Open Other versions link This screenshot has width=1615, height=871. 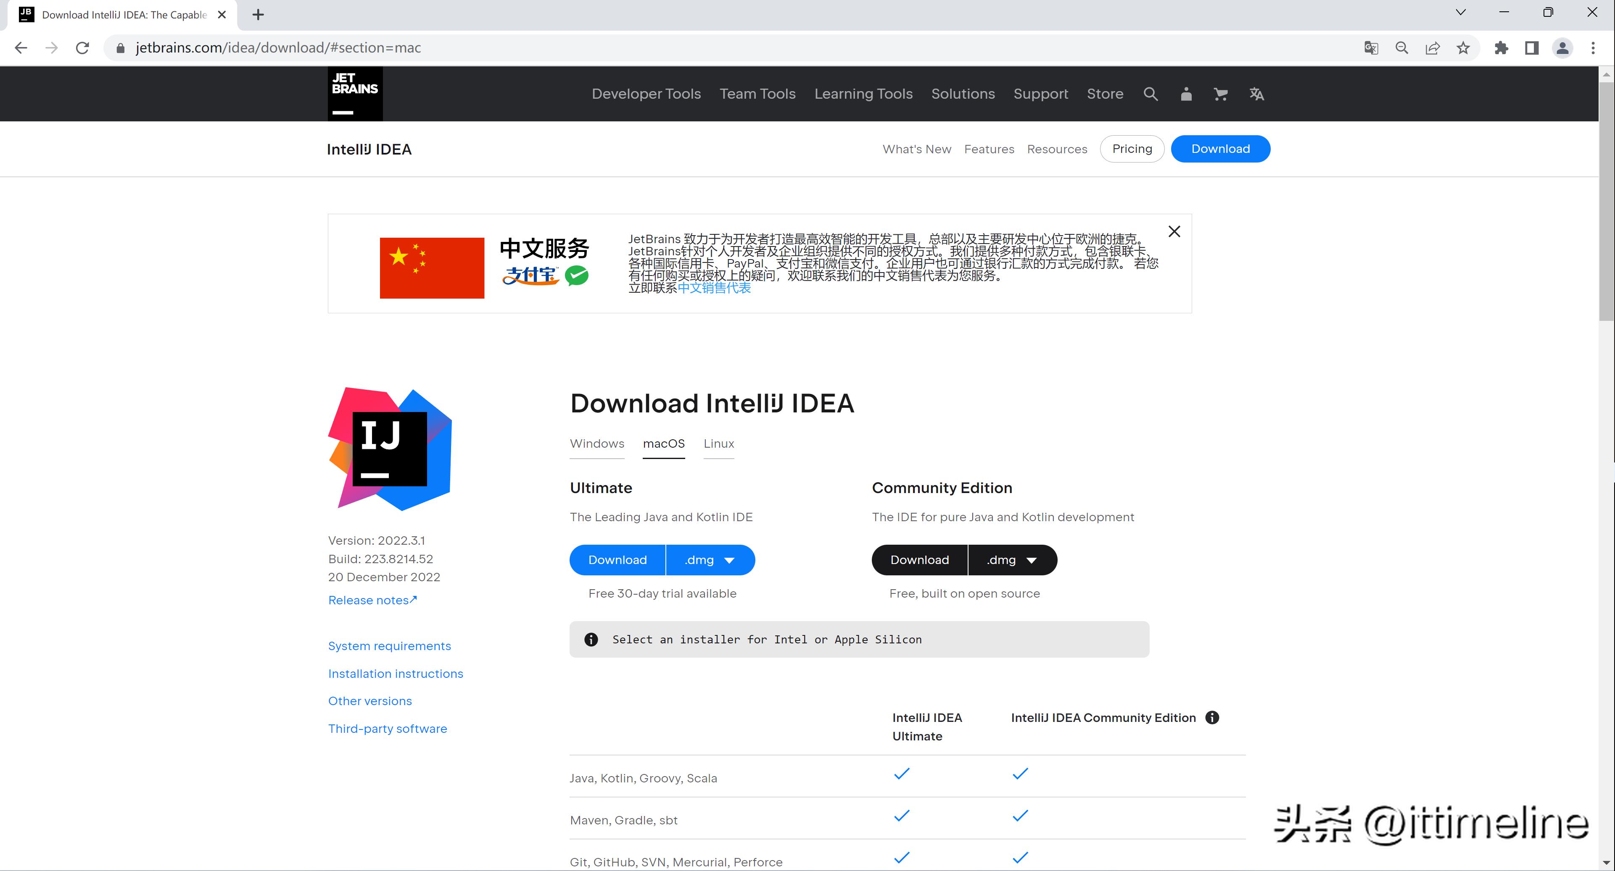coord(370,700)
